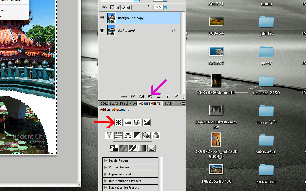This screenshot has width=306, height=191.
Task: Add a Levels adjustment
Action: pyautogui.click(x=128, y=123)
